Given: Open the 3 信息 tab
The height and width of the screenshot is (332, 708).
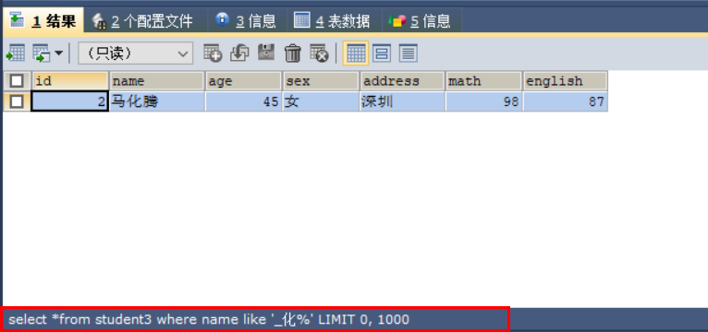Looking at the screenshot, I should [246, 20].
